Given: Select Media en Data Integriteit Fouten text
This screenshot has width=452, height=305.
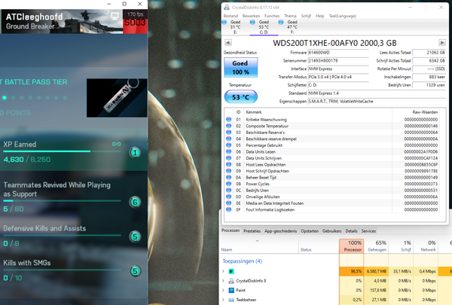Looking at the screenshot, I should click(274, 203).
